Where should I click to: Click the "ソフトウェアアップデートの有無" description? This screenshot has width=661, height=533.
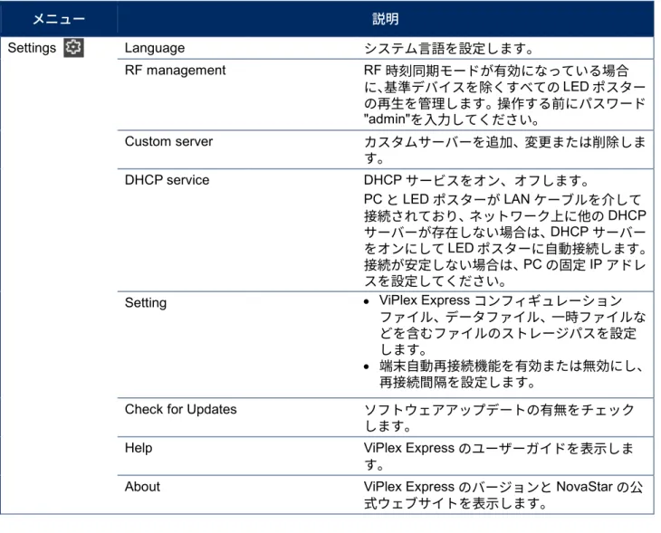[499, 417]
